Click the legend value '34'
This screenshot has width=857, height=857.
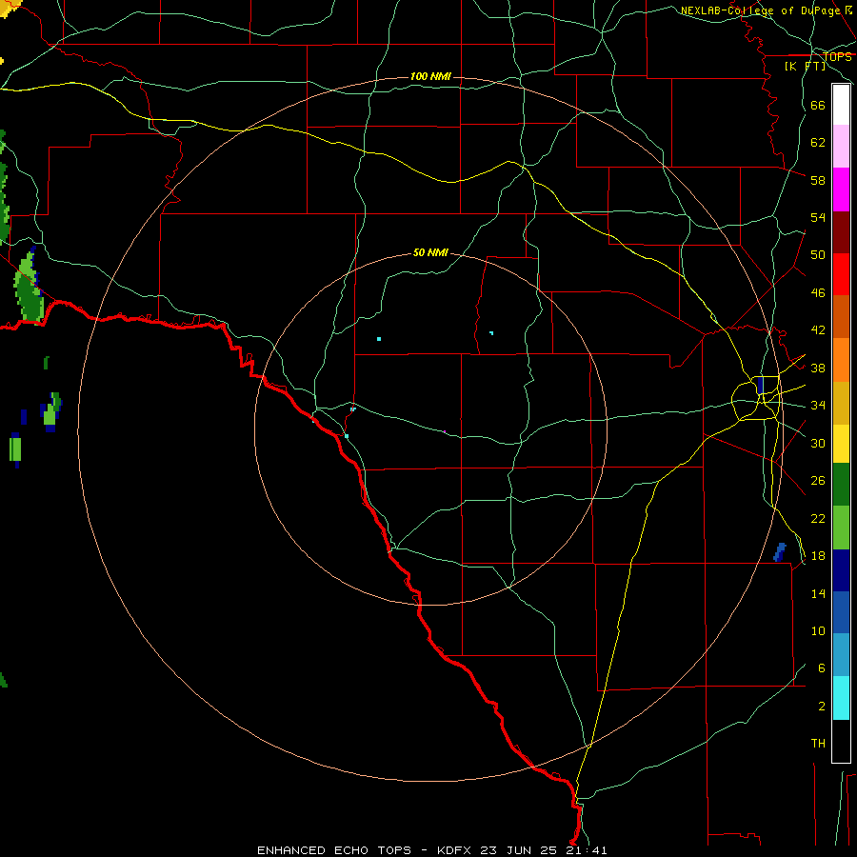(818, 406)
